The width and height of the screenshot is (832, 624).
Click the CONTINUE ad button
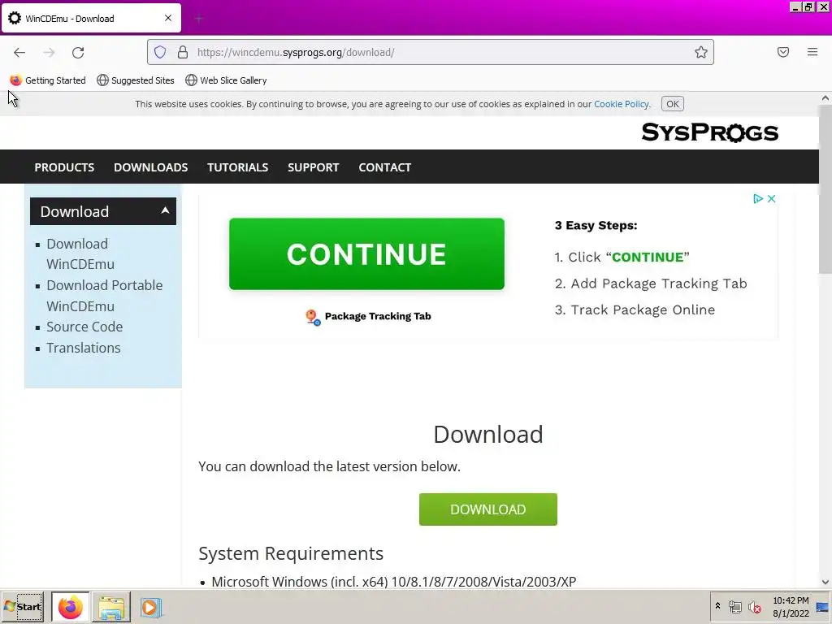click(x=366, y=253)
